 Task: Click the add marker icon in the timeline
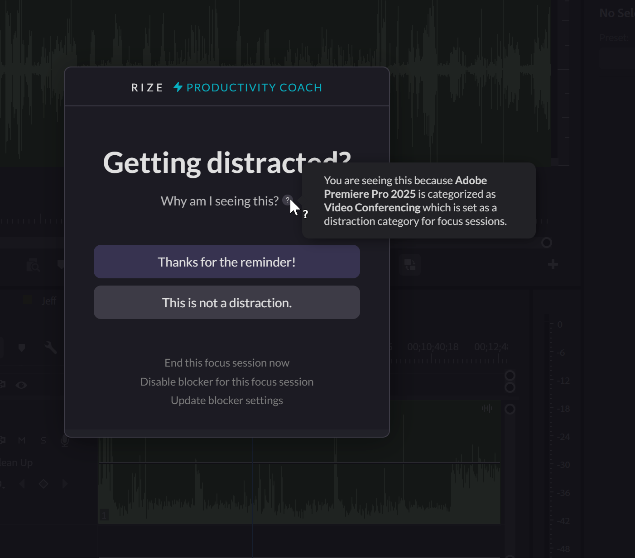coord(21,348)
